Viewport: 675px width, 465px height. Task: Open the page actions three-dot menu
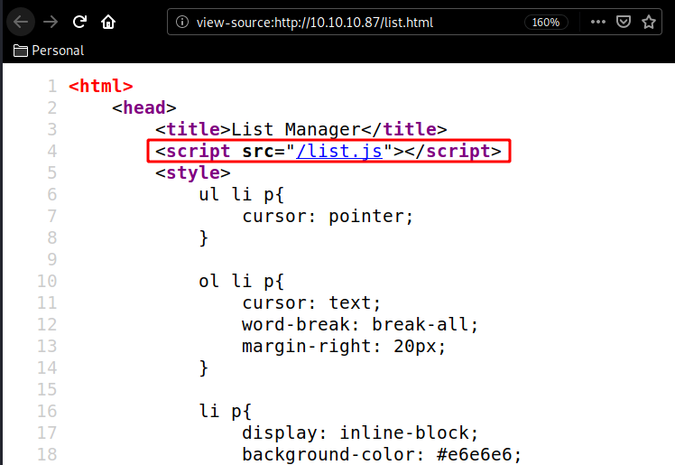tap(597, 22)
